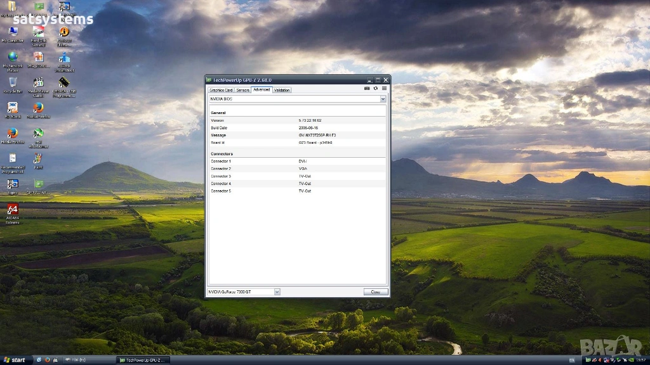The width and height of the screenshot is (650, 365).
Task: Open the NVIDIA GeForce 7300 GT selector
Action: [x=277, y=292]
